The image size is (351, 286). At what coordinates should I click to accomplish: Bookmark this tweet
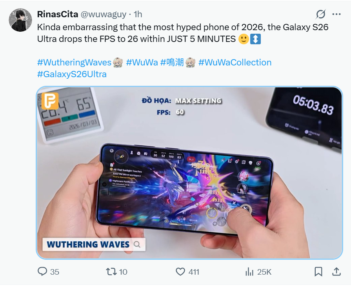tap(318, 272)
